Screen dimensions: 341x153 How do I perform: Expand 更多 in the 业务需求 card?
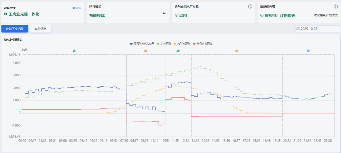[x=76, y=8]
